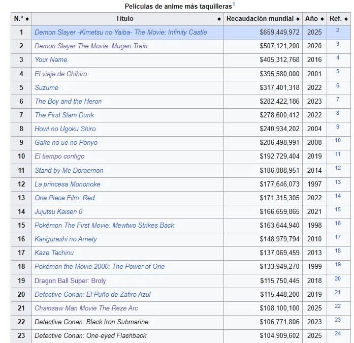Jump to reference 16 for Mewtwo Strikes Back
This screenshot has height=343, width=354.
pyautogui.click(x=338, y=224)
